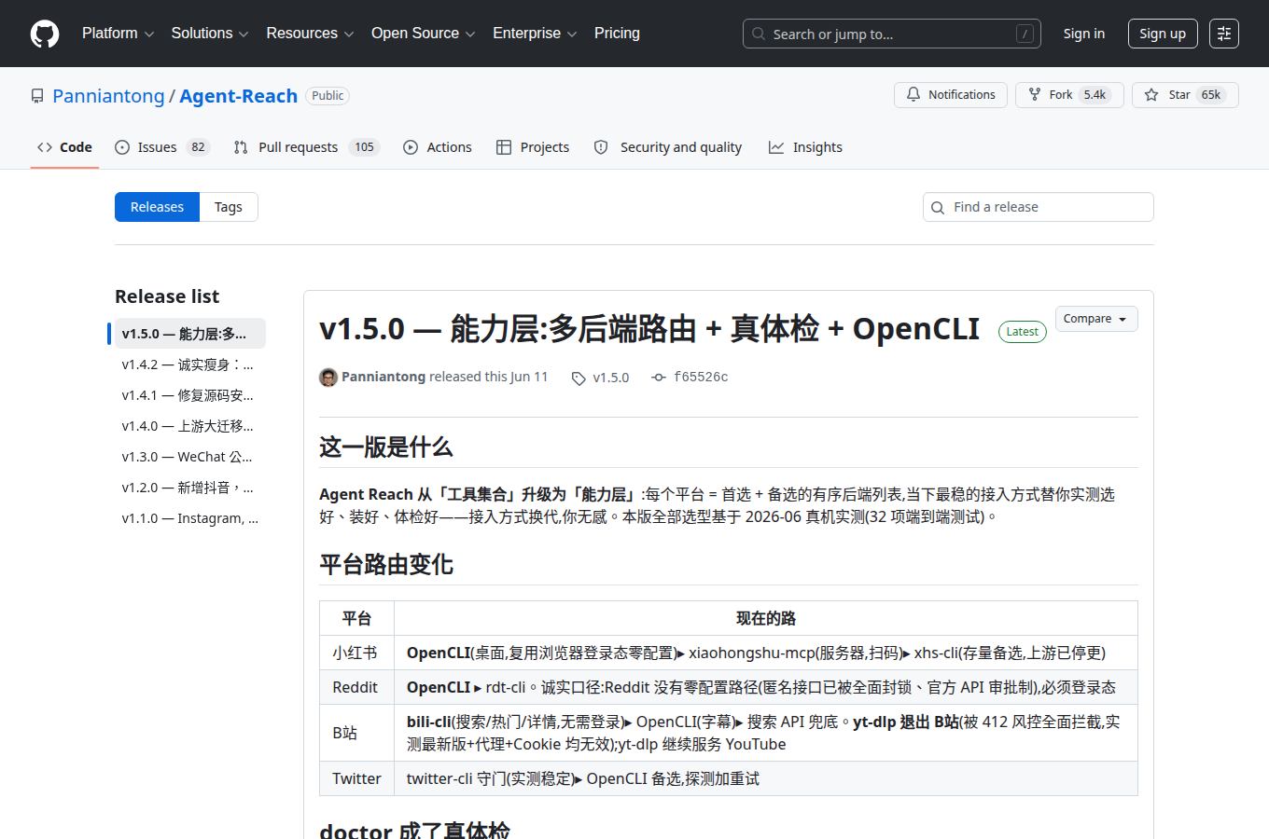Switch to the Projects tab

pos(533,147)
